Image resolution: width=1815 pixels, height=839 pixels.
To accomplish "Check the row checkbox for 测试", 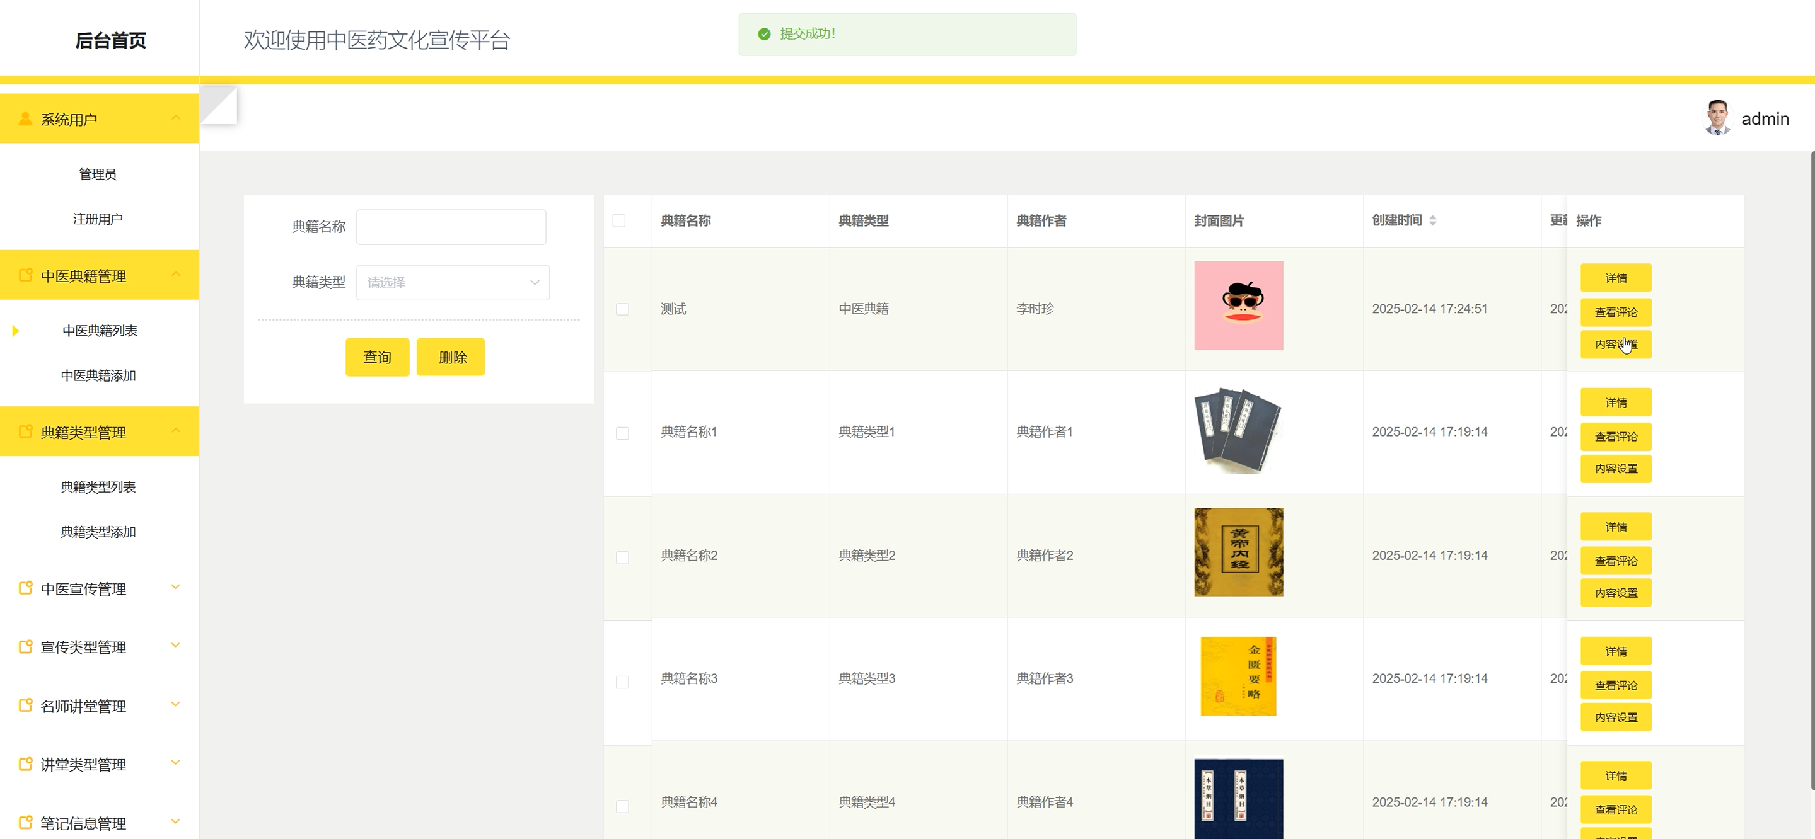I will pyautogui.click(x=622, y=309).
